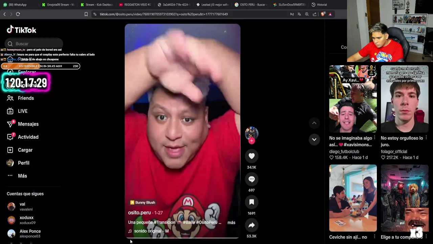Go to Perfil page
The width and height of the screenshot is (433, 244).
(24, 163)
